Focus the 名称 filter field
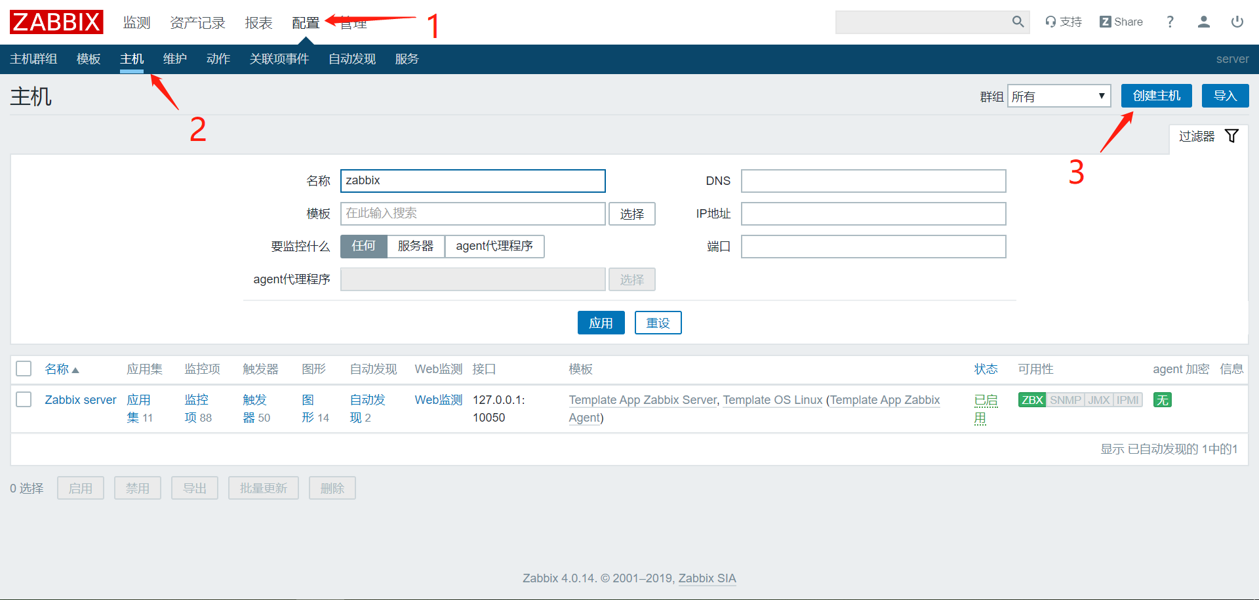Image resolution: width=1259 pixels, height=600 pixels. click(x=473, y=181)
